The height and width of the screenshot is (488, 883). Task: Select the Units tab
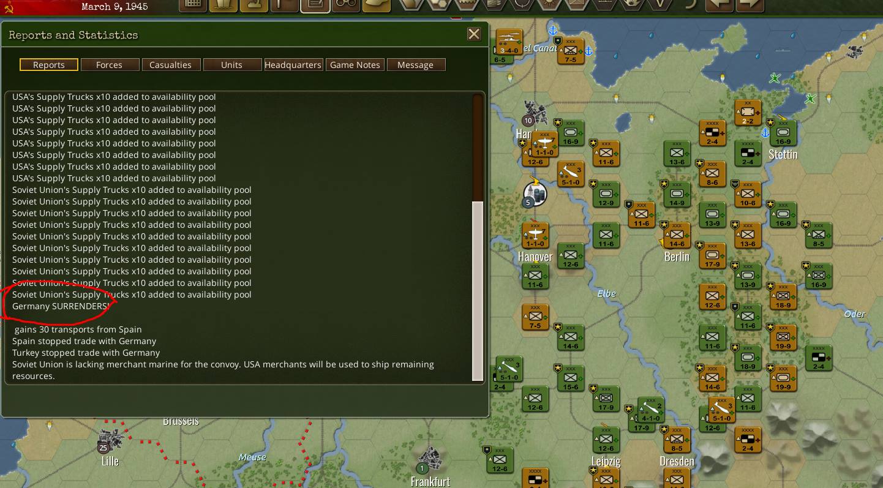coord(231,65)
